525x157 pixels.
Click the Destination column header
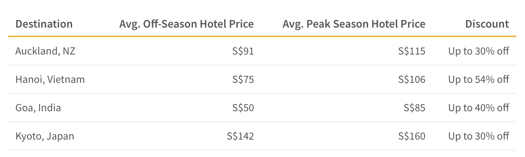tap(44, 24)
